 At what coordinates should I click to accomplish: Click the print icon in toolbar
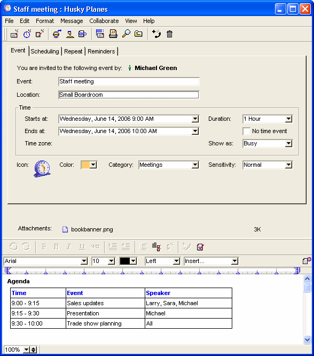pyautogui.click(x=113, y=34)
